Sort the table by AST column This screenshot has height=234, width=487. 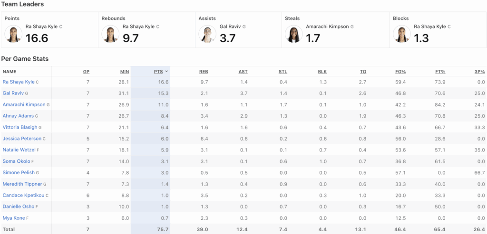pos(243,72)
